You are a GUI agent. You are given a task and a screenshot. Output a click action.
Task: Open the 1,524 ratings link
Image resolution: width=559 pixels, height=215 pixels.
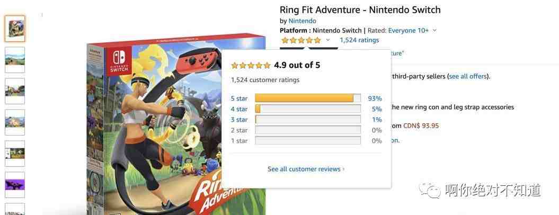[x=359, y=40]
